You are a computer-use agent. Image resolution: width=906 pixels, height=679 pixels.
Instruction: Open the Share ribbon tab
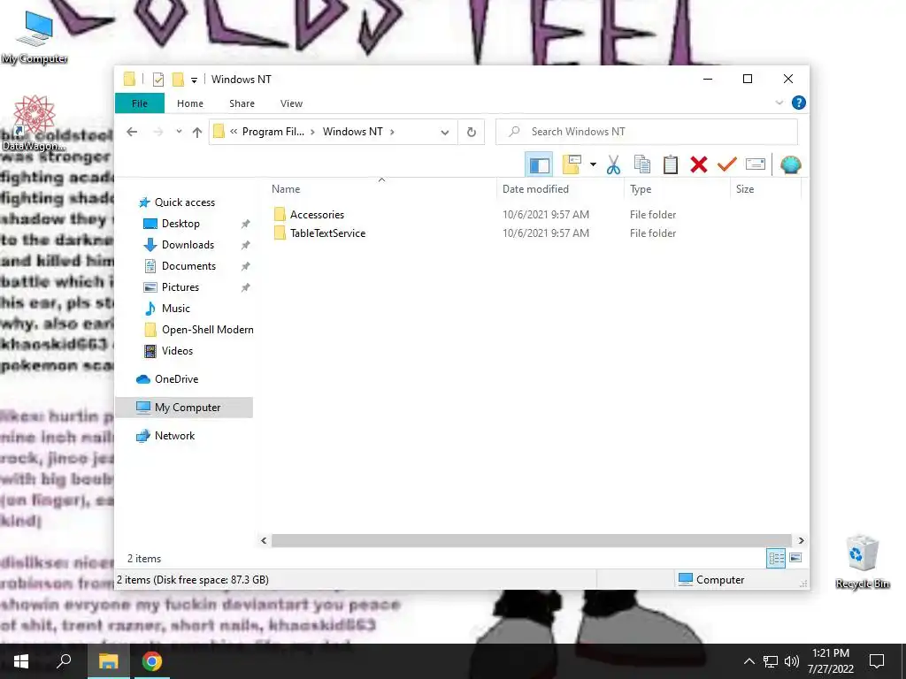point(242,103)
